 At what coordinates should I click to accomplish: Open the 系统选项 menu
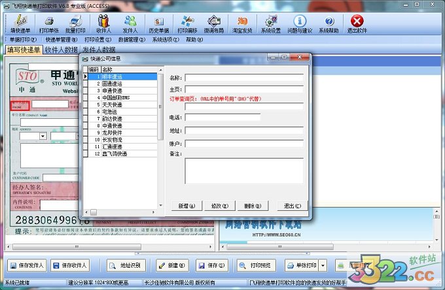pyautogui.click(x=166, y=40)
